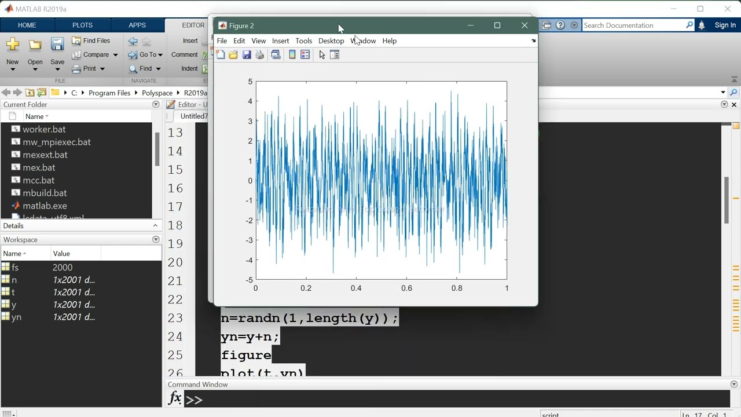741x417 pixels.
Task: Click the navigate back arrow in the NAVIGATE section
Action: click(133, 41)
